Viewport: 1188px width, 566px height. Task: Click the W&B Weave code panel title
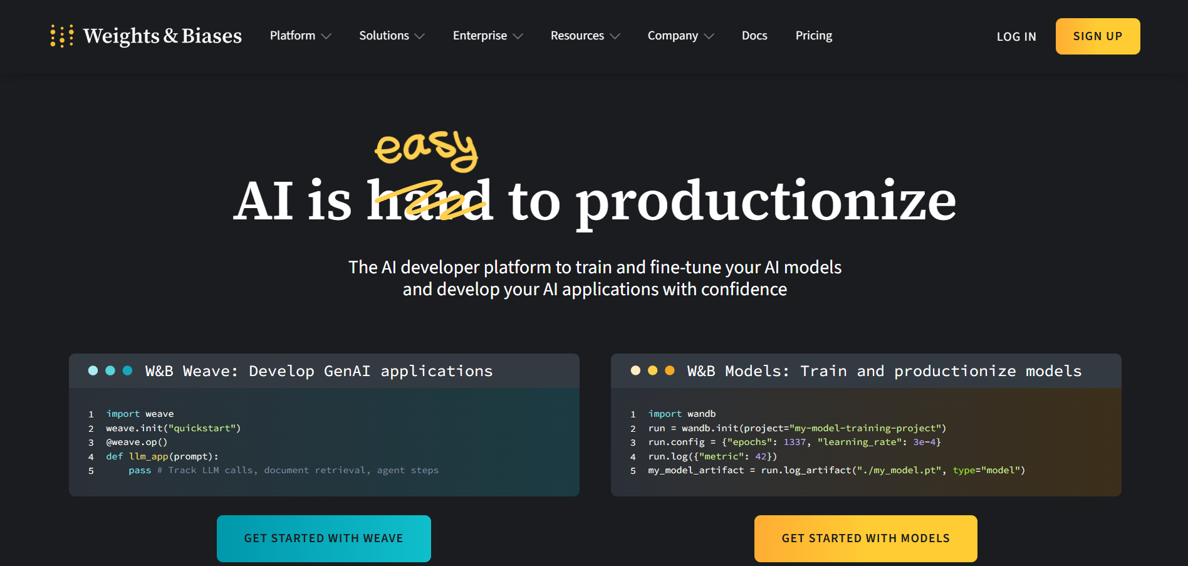[319, 371]
